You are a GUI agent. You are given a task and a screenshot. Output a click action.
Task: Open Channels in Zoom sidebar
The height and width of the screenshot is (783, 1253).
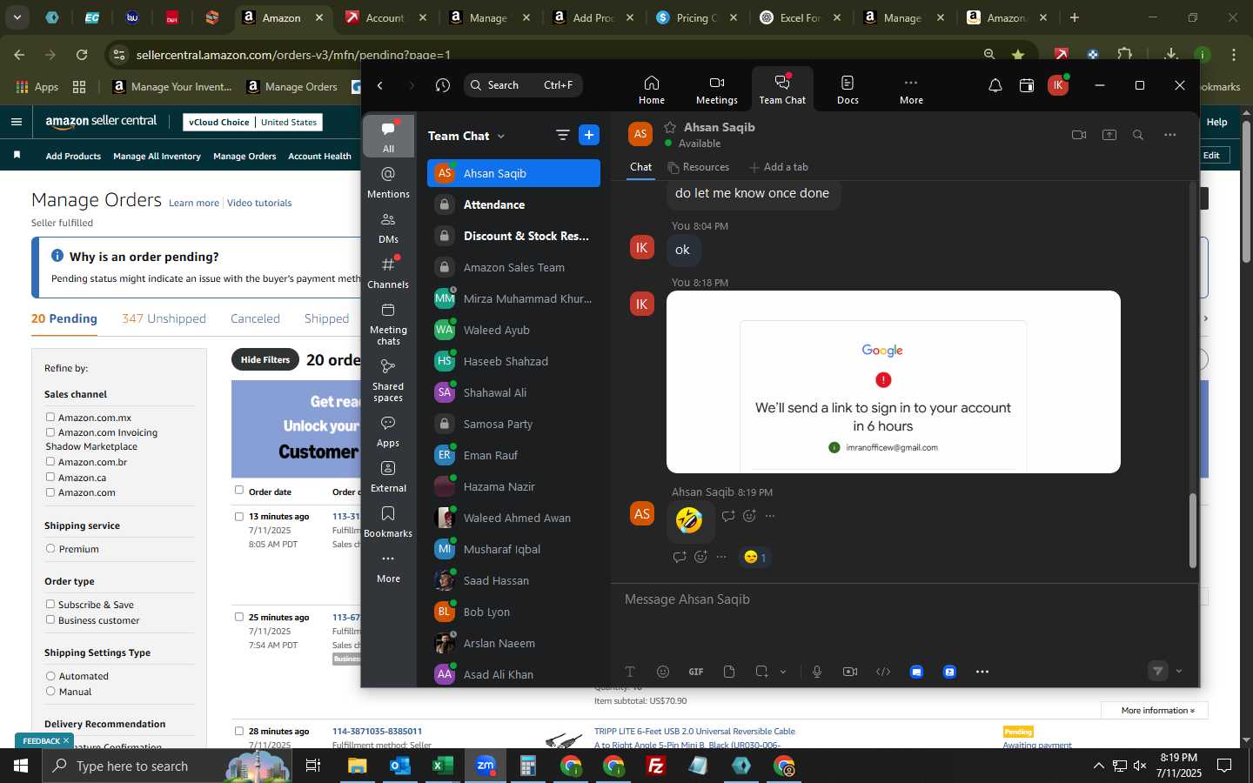(388, 273)
